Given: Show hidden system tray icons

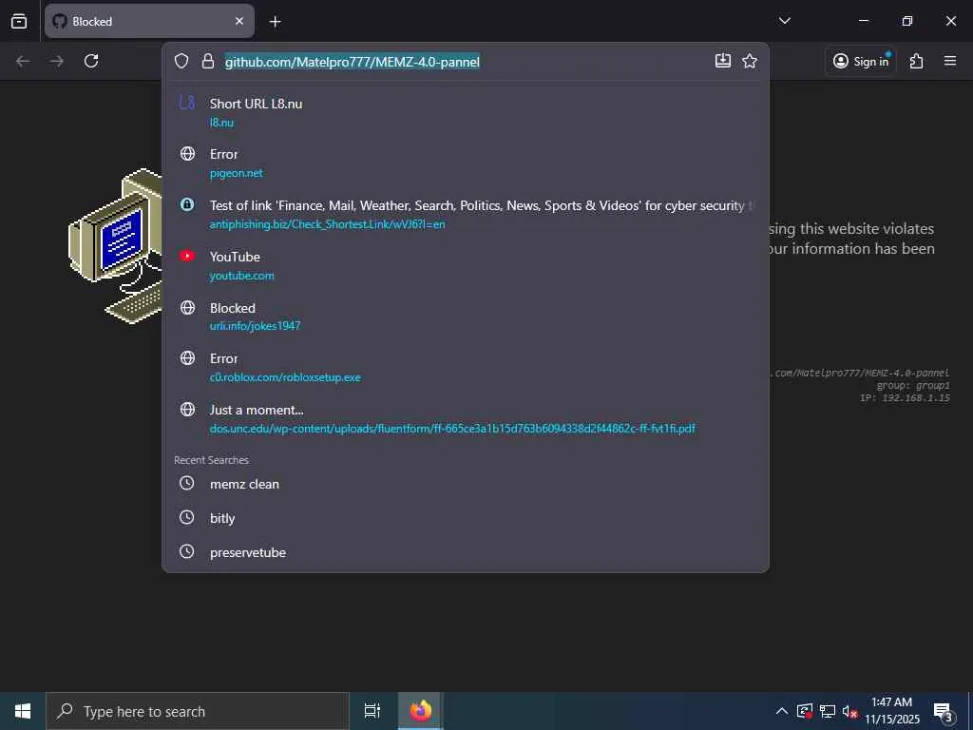Looking at the screenshot, I should [781, 711].
